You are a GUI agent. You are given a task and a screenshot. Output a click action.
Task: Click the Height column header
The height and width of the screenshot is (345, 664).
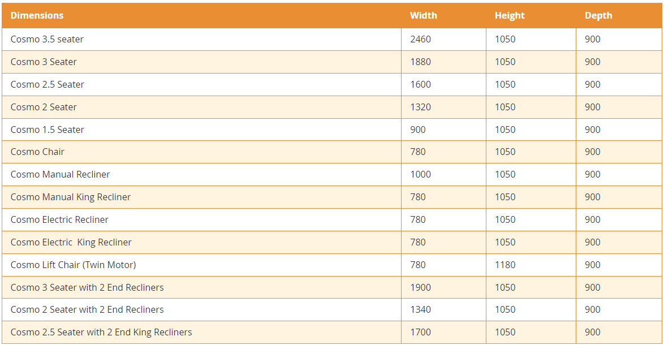point(510,16)
